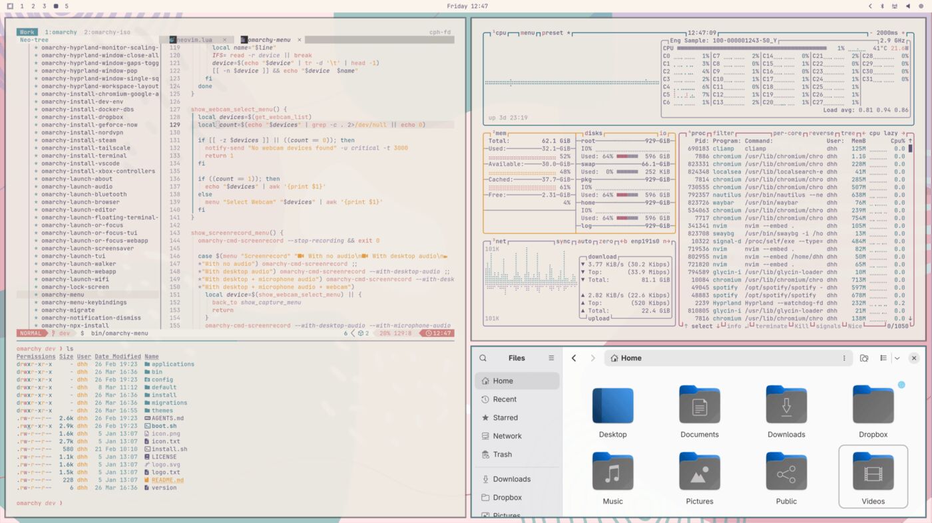
Task: Toggle zero in btop net panel
Action: click(606, 242)
